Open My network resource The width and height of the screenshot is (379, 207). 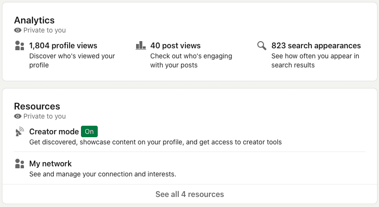[50, 163]
